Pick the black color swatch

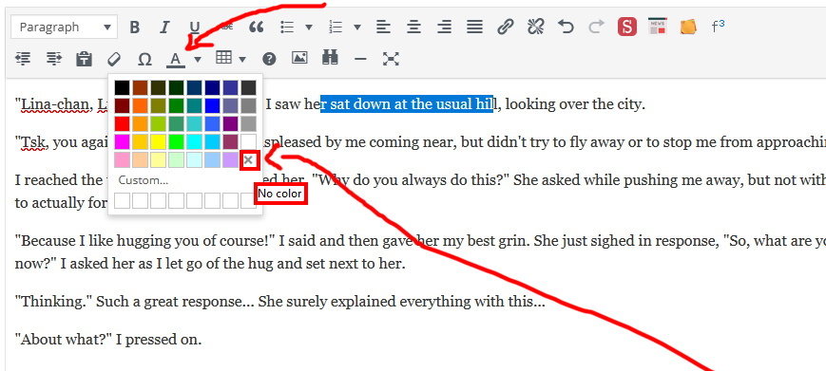pyautogui.click(x=123, y=87)
